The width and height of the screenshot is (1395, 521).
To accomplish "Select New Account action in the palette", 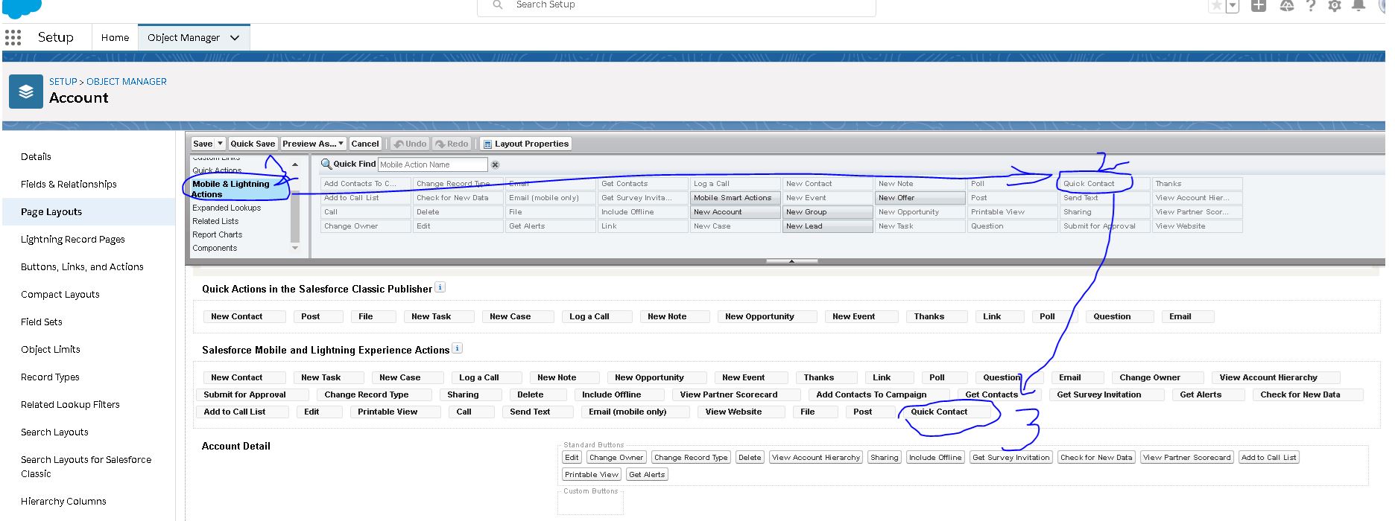I will [736, 211].
